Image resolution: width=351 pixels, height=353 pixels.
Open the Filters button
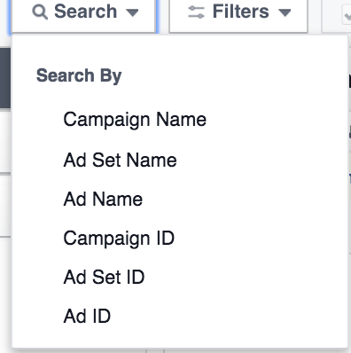[x=238, y=15]
